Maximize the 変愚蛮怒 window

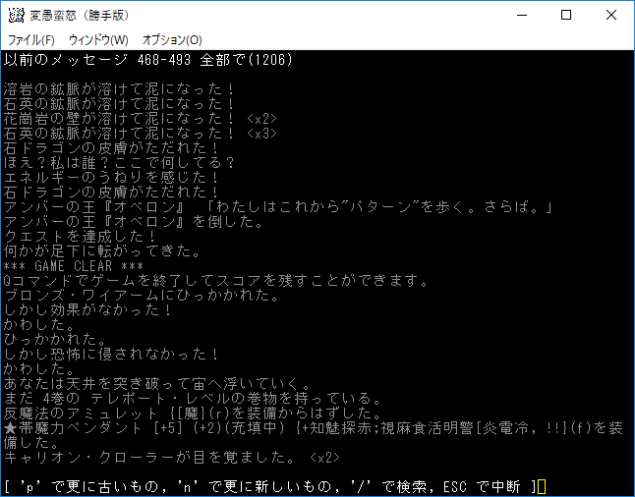click(x=566, y=15)
